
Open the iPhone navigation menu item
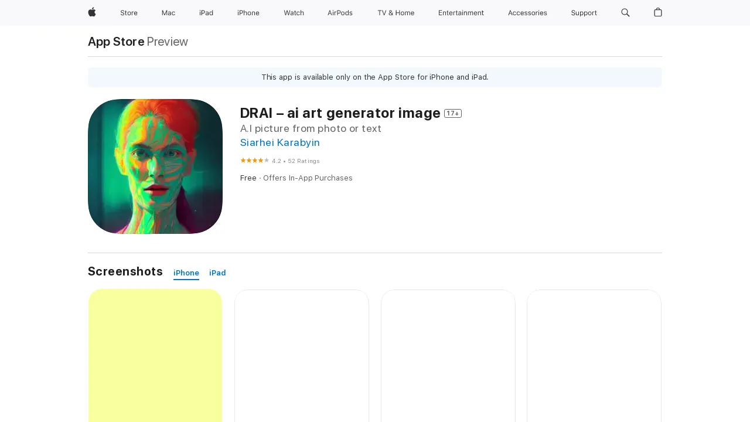248,13
